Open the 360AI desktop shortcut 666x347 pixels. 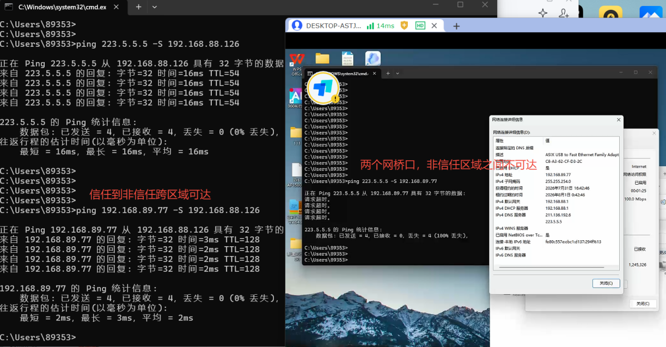[295, 98]
